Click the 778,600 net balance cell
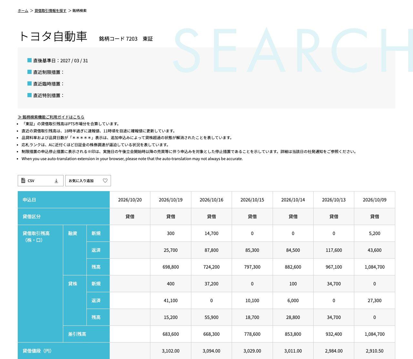Screen dimensions: 413x359 tap(252, 334)
